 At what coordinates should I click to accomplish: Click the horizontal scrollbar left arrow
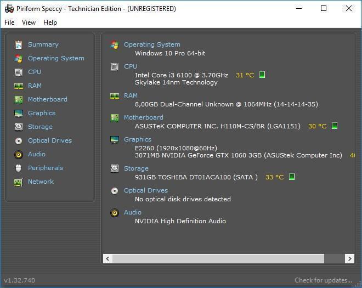point(108,258)
